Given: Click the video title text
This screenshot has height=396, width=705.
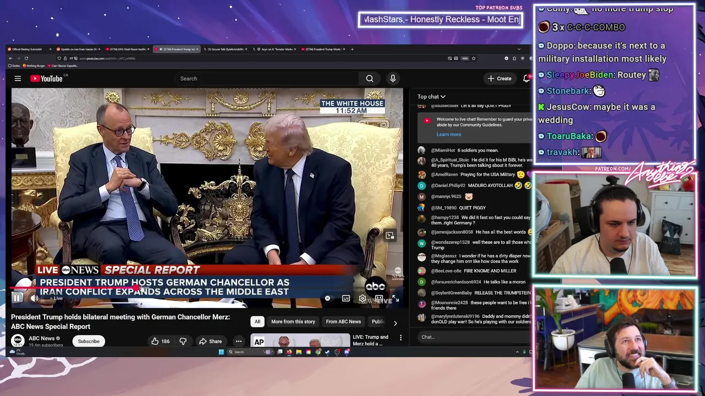Looking at the screenshot, I should tap(121, 322).
